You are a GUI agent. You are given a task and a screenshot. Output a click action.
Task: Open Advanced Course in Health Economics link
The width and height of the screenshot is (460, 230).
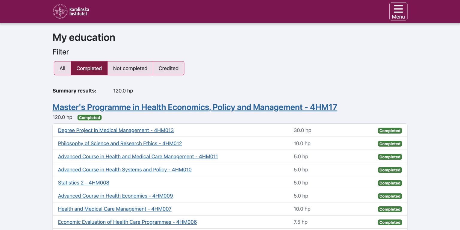[x=115, y=196]
